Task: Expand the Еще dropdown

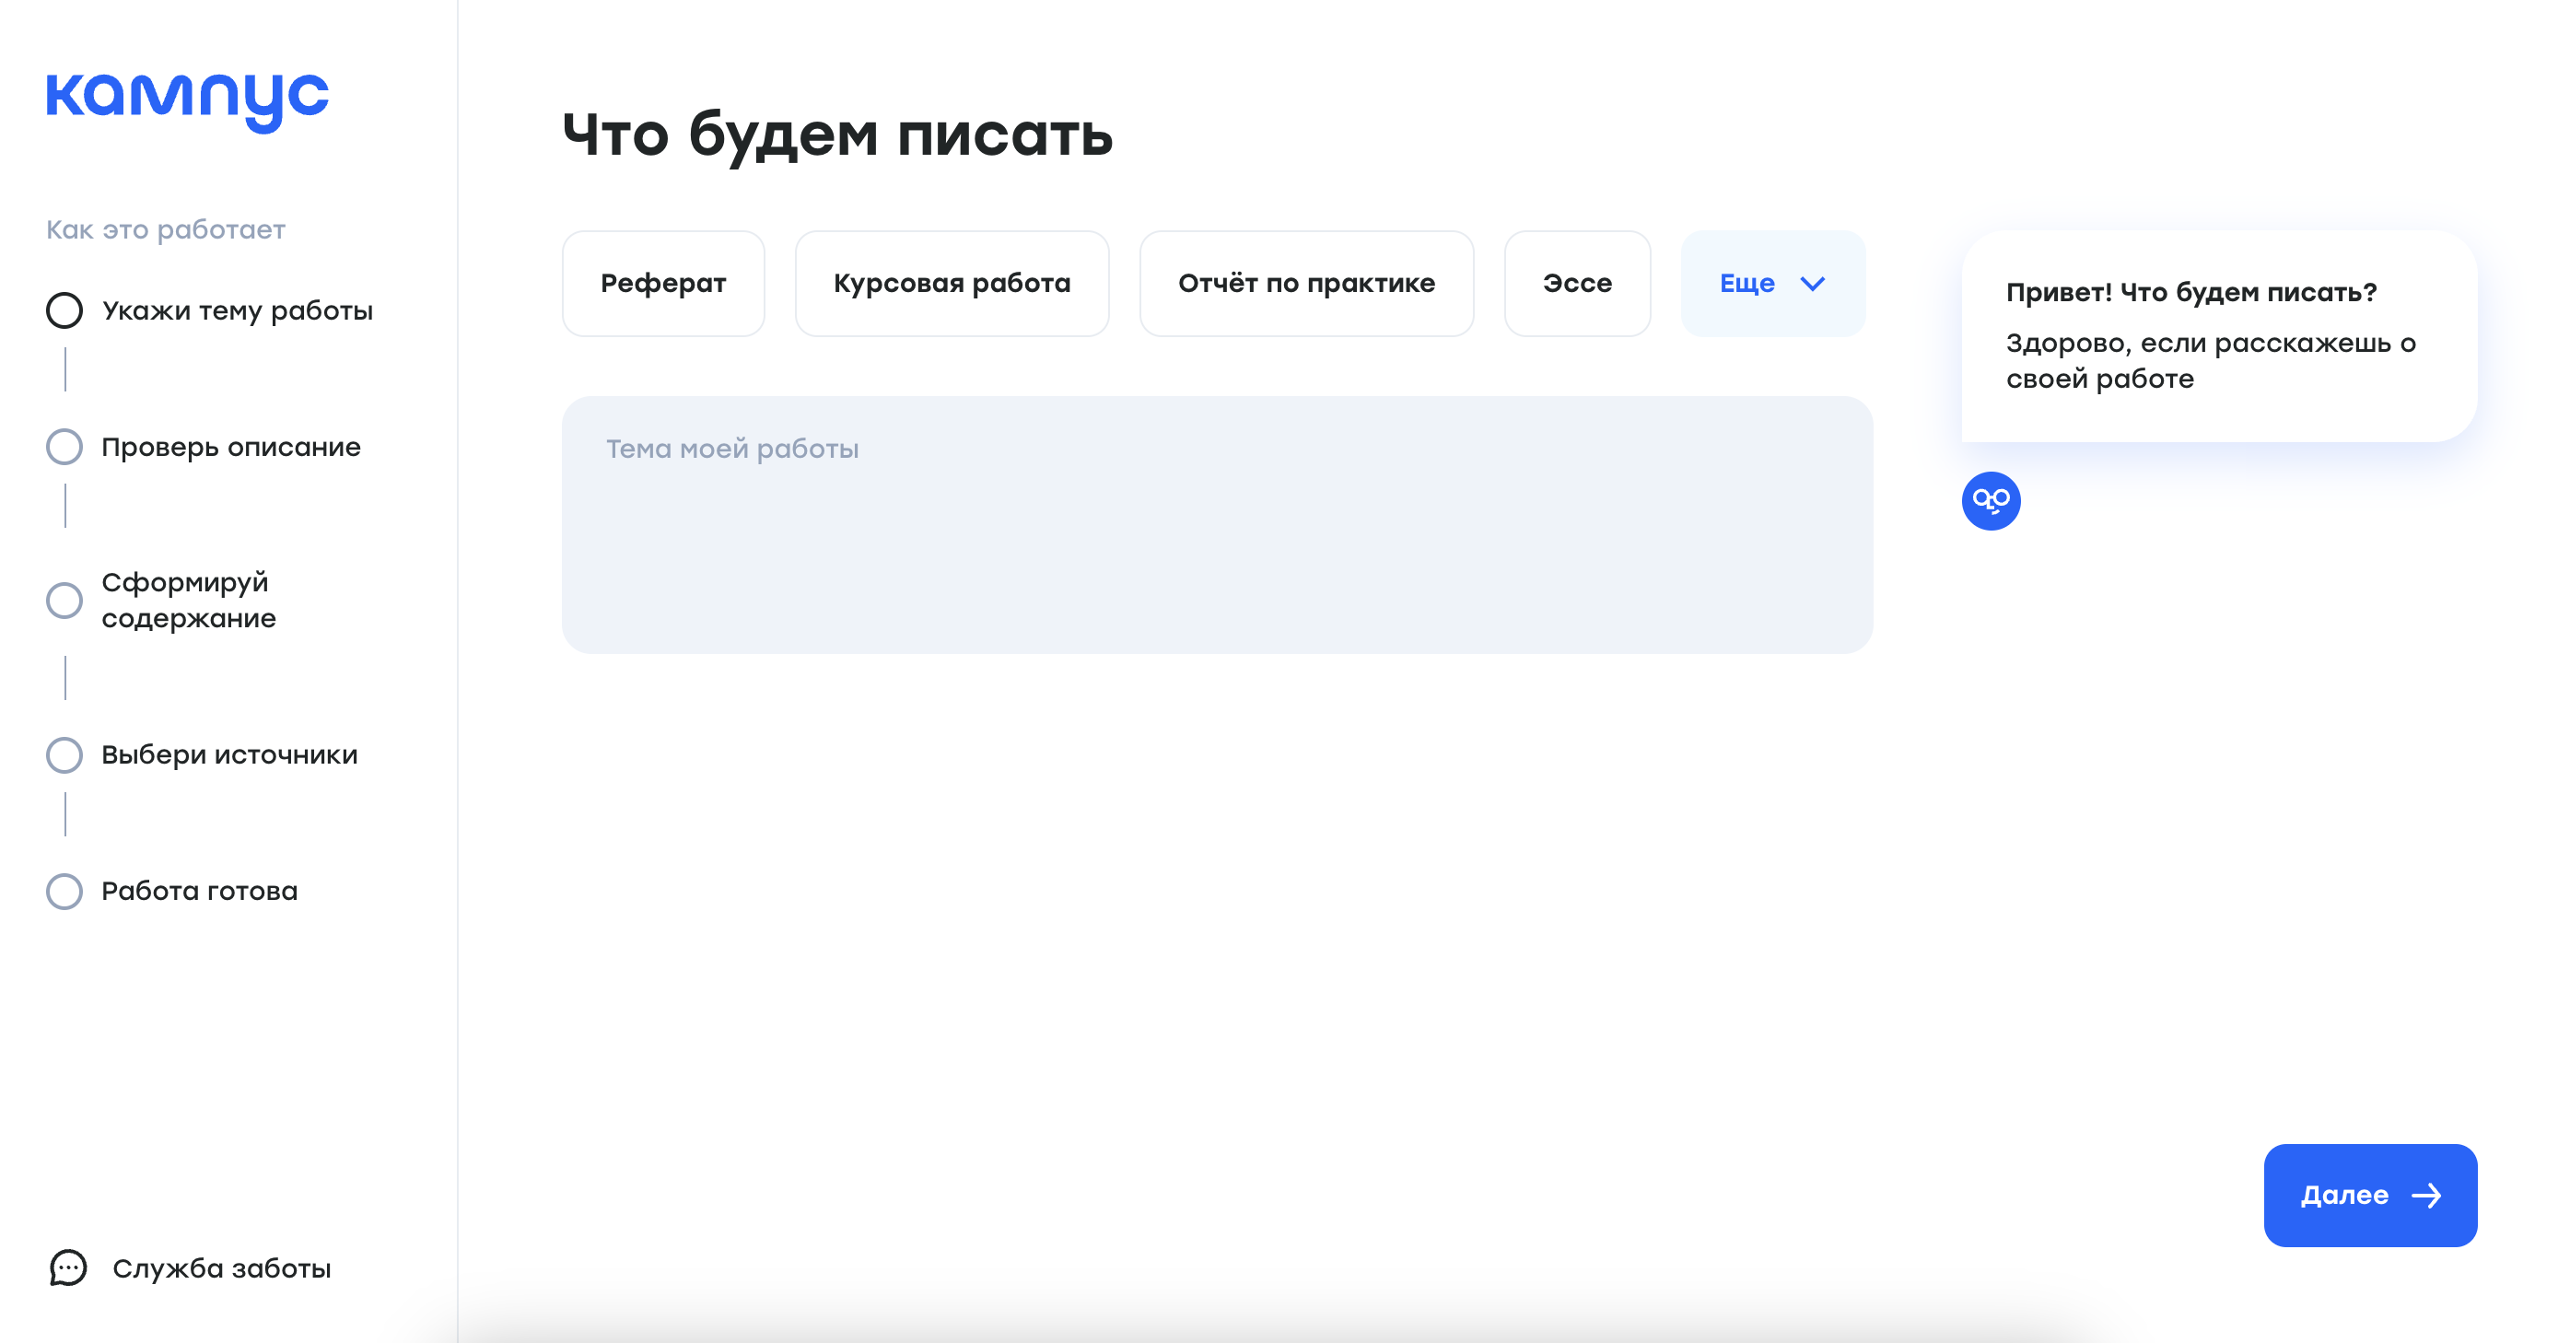Action: click(1772, 284)
